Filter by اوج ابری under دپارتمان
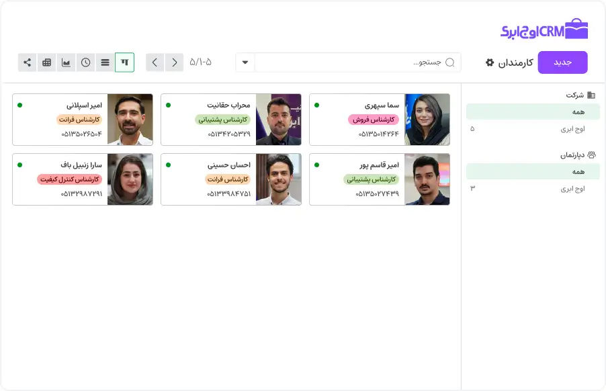 [572, 189]
